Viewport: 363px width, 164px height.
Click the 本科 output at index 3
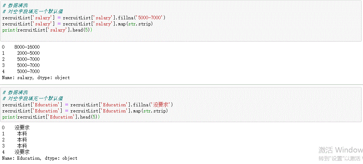tap(22, 146)
